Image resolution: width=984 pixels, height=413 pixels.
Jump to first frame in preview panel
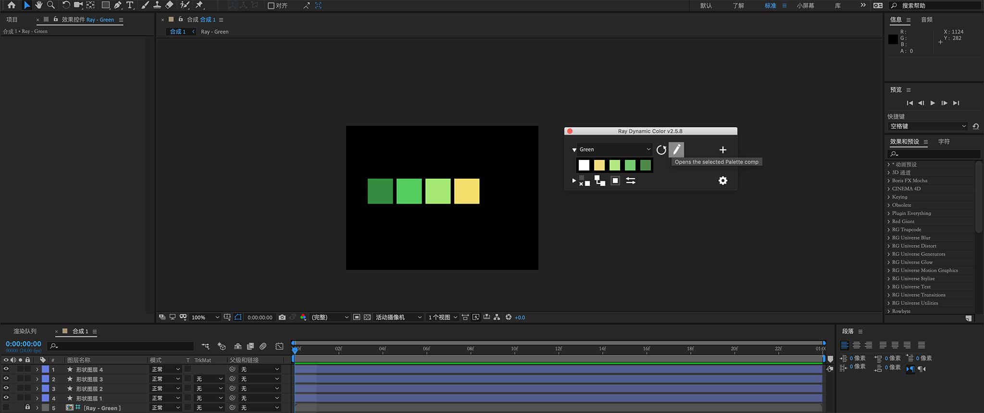pyautogui.click(x=909, y=103)
